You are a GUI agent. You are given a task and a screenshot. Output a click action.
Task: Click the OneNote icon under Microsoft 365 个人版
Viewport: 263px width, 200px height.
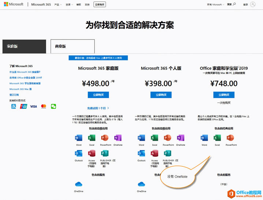(x=180, y=138)
